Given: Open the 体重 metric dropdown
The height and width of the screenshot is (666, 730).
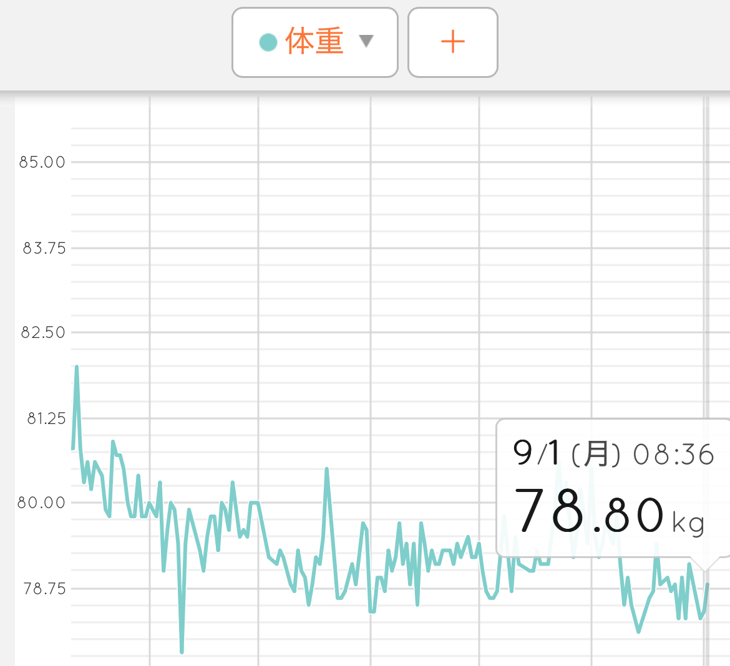Looking at the screenshot, I should click(x=315, y=42).
